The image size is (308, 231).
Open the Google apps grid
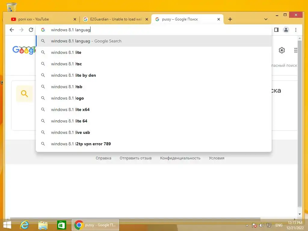pos(296,50)
